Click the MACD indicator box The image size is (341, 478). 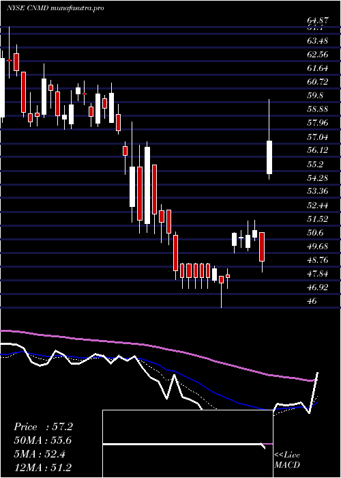[x=188, y=444]
